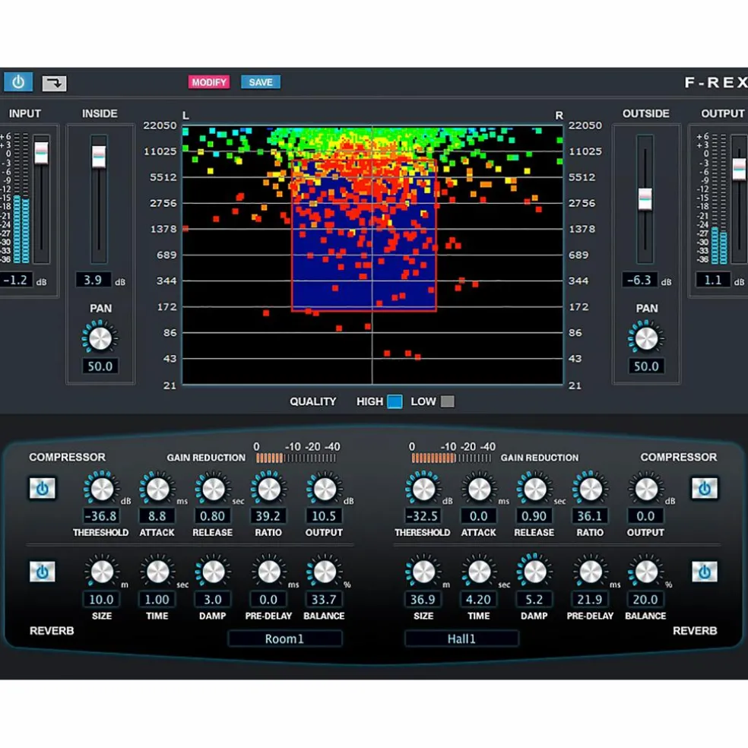This screenshot has width=748, height=748.
Task: Enable HIGH quality mode
Action: point(395,401)
